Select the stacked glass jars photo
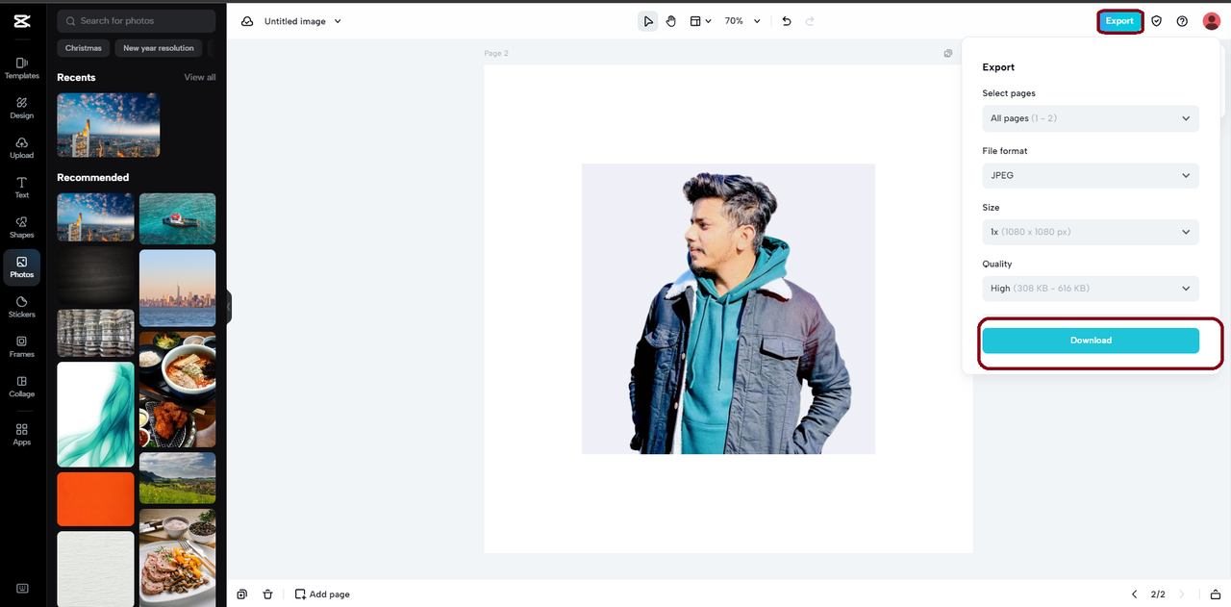This screenshot has height=607, width=1231. coord(95,333)
